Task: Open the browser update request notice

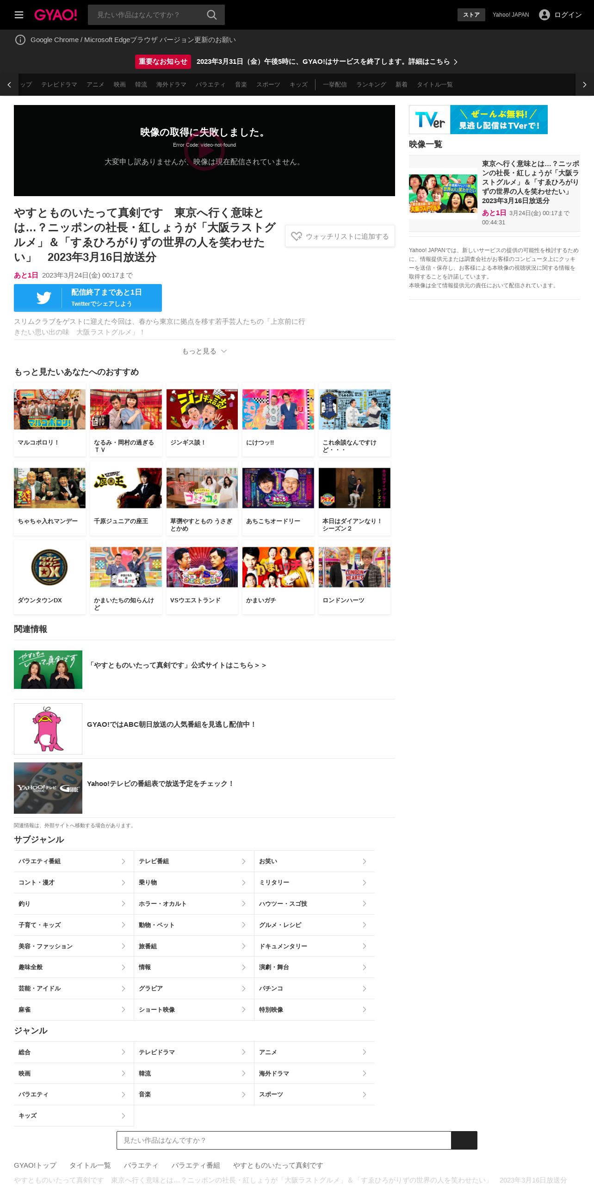Action: click(133, 40)
